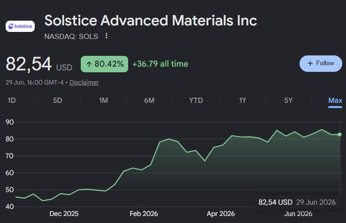Click the 29 Jun, 16:00 GMT-4 timestamp
The height and width of the screenshot is (223, 346).
tap(34, 83)
